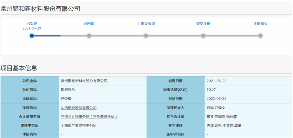Click the 2021-06-29 date under 已受理
293x138 pixels.
pyautogui.click(x=32, y=28)
